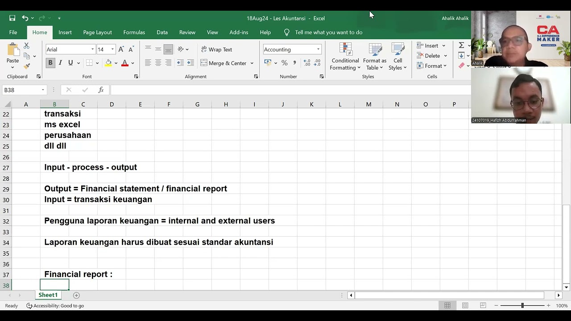The image size is (571, 321).
Task: Toggle Underline formatting button
Action: pos(70,63)
